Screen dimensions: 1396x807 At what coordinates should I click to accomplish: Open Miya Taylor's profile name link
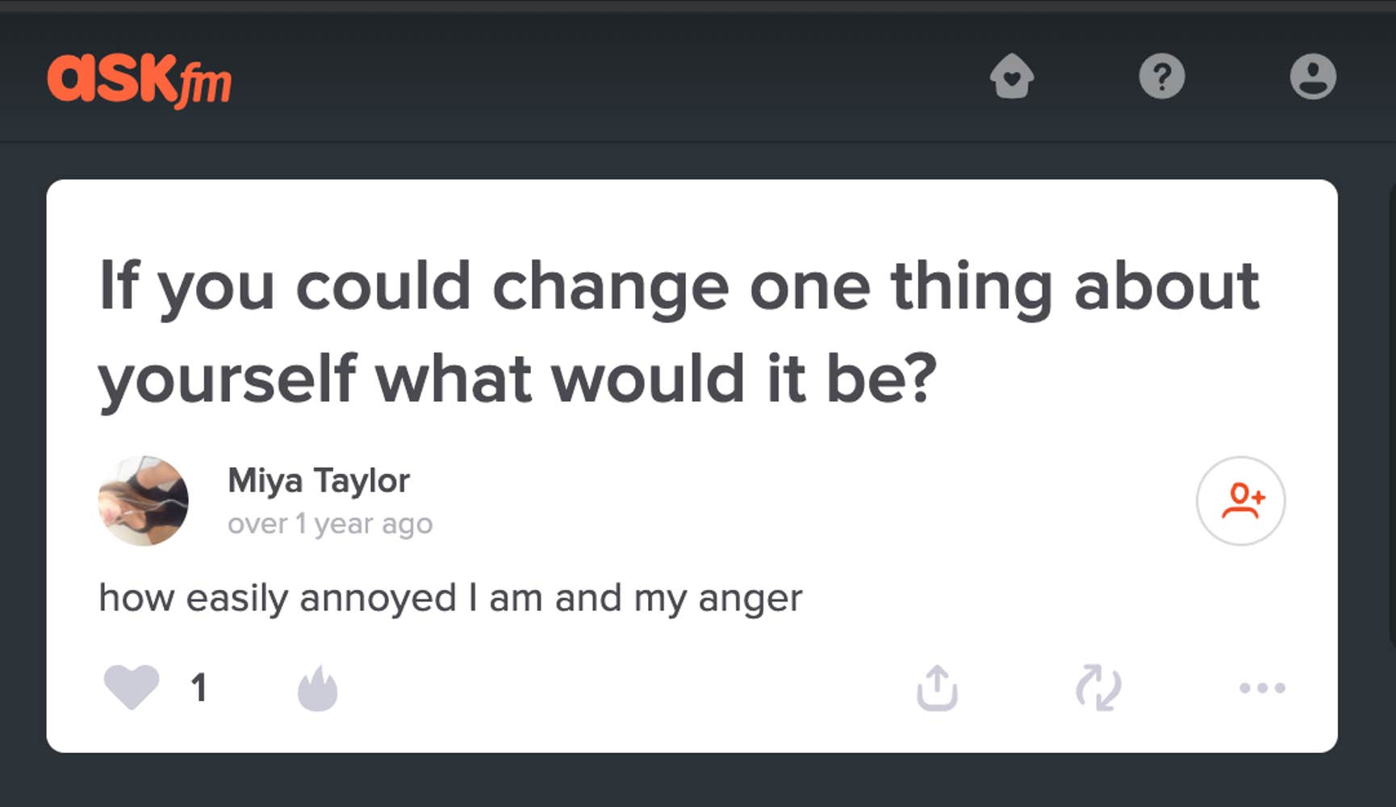coord(319,480)
